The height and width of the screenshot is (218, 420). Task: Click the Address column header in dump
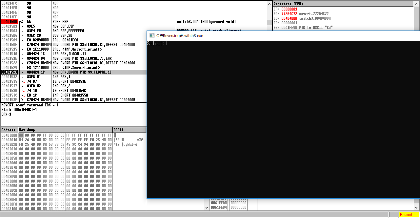(9, 130)
